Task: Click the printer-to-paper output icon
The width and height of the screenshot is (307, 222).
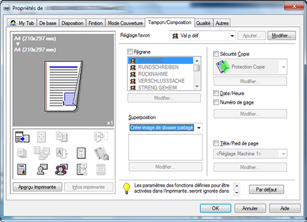Action: tap(22, 137)
